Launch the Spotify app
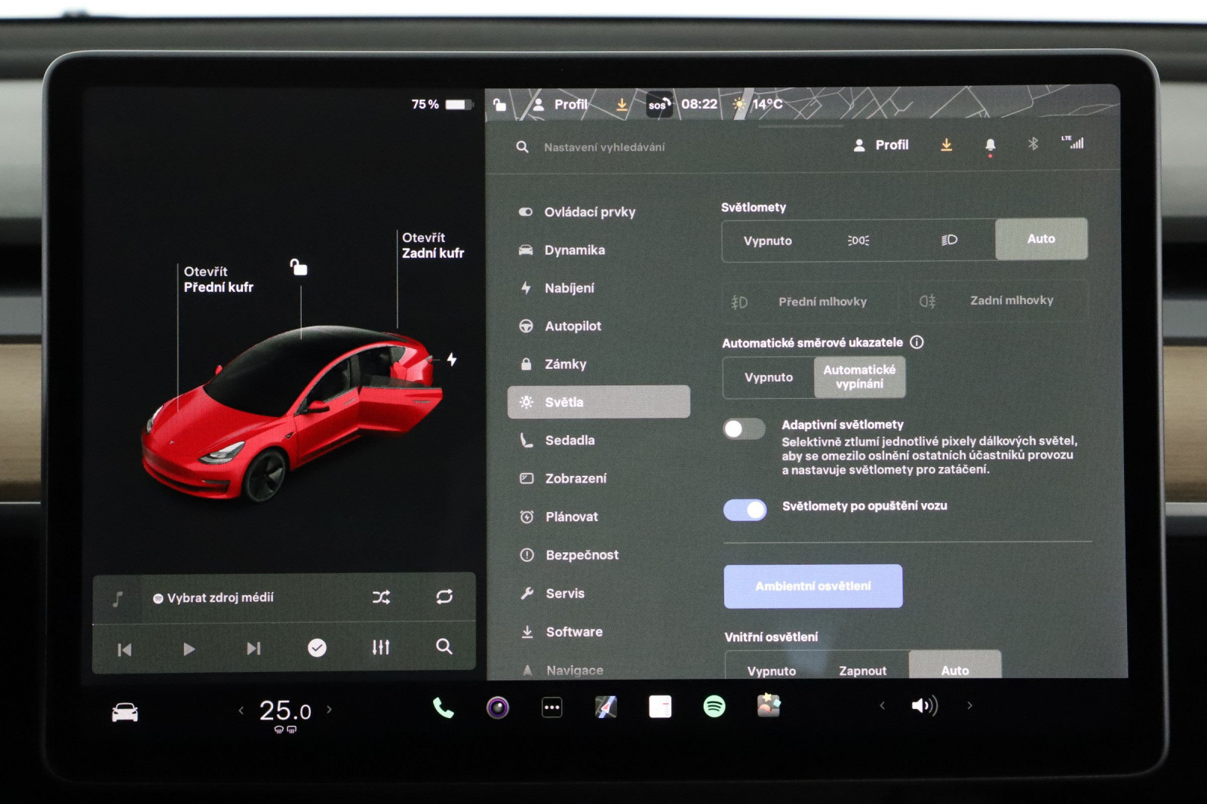The height and width of the screenshot is (804, 1207). point(714,707)
